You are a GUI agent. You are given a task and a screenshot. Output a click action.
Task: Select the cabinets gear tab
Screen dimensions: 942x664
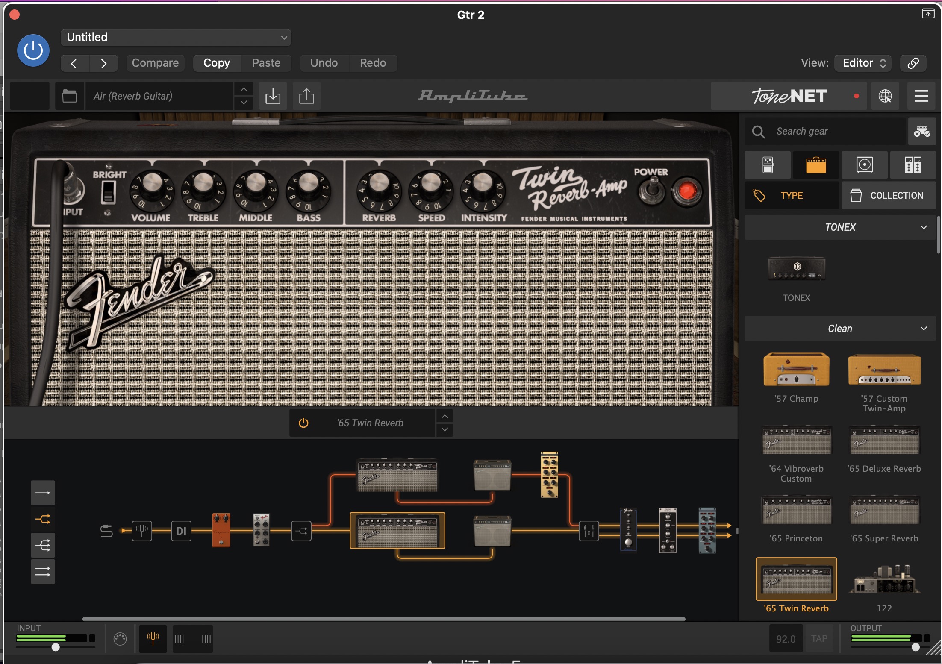[x=864, y=165]
